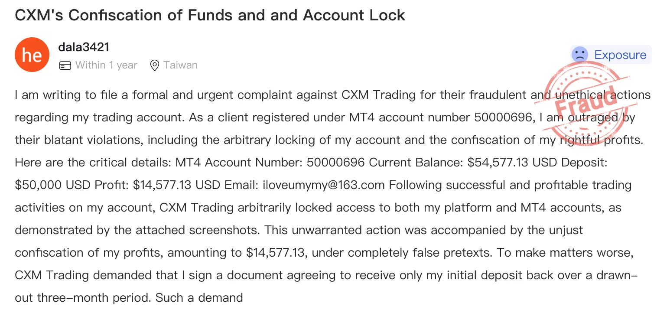Click the orange 'he' user avatar
Viewport: 670px width, 313px height.
click(x=32, y=55)
